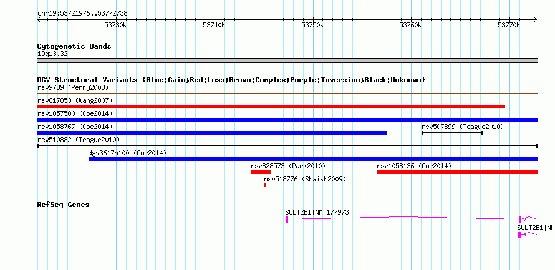Open the Cytogenetic Bands track title

coord(74,46)
